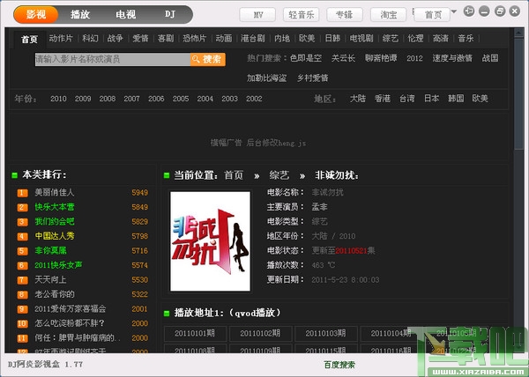Select the 首页 category tab
The image size is (529, 377).
pos(29,40)
